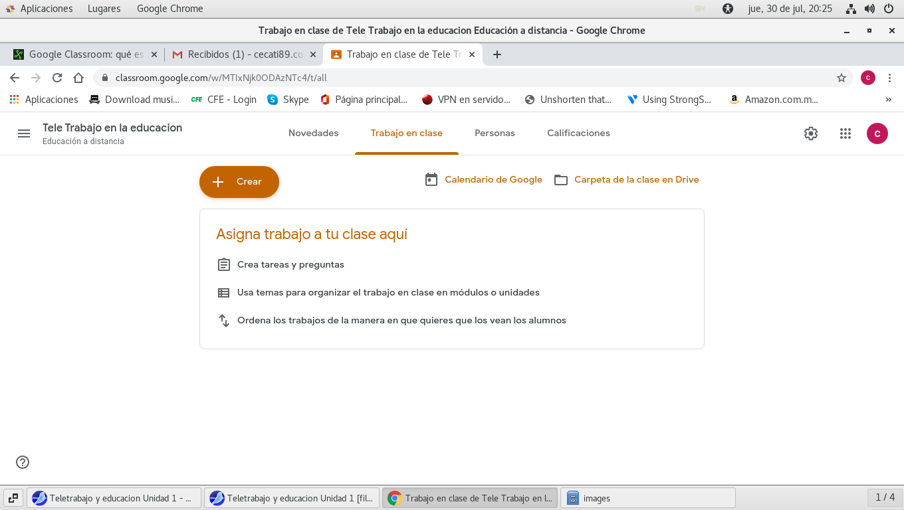Switch to the Novedades tab
This screenshot has height=510, width=904.
click(313, 133)
